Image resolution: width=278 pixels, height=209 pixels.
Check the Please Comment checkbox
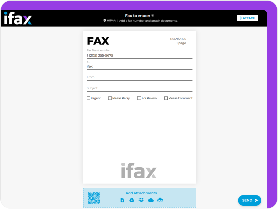tap(166, 98)
